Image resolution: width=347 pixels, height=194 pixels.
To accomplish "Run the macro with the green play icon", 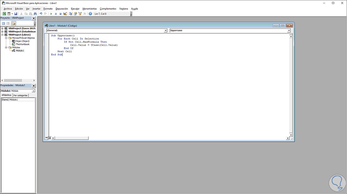I will coord(51,14).
